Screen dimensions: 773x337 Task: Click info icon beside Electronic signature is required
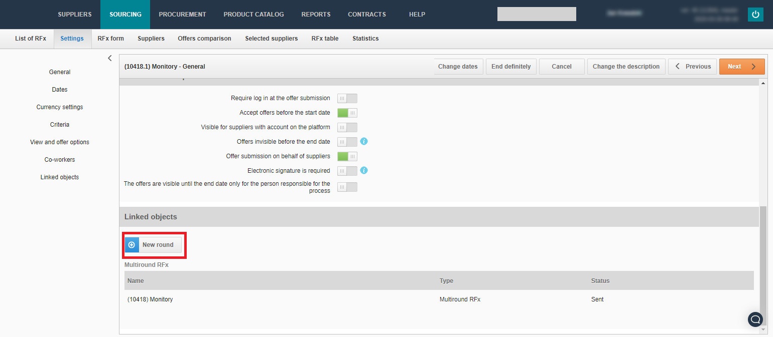tap(364, 170)
